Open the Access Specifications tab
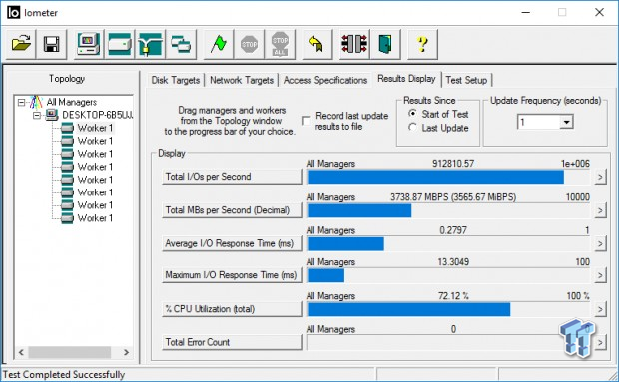Image resolution: width=619 pixels, height=382 pixels. (x=325, y=80)
